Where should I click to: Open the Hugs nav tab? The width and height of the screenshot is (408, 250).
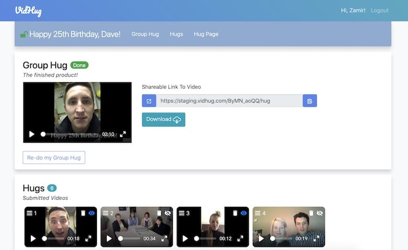(x=176, y=34)
